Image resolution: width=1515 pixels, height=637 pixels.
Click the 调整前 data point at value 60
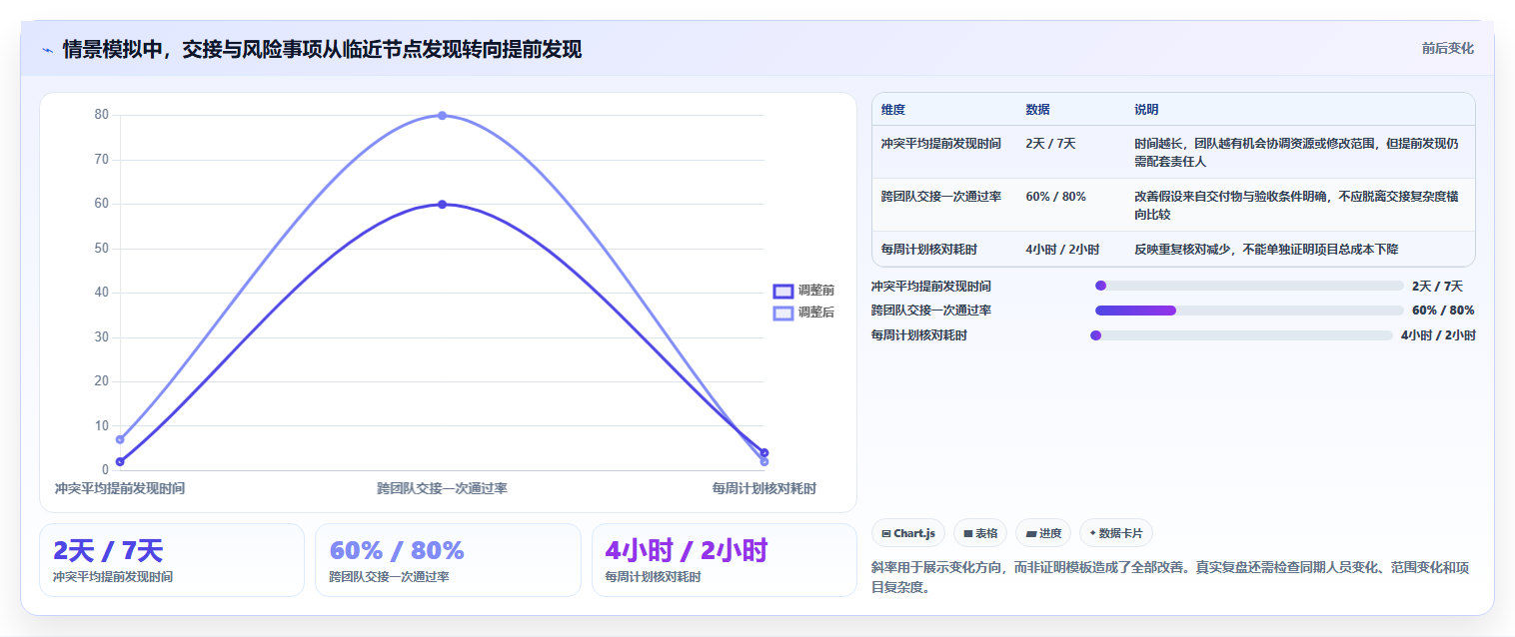click(x=442, y=205)
